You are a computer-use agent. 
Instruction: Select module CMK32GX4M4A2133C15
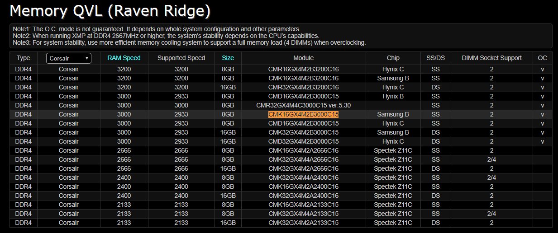[303, 214]
